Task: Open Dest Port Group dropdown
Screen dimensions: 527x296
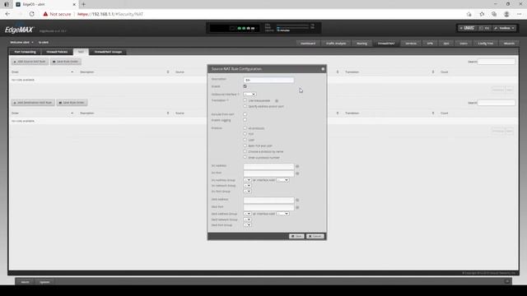Action: tap(247, 224)
